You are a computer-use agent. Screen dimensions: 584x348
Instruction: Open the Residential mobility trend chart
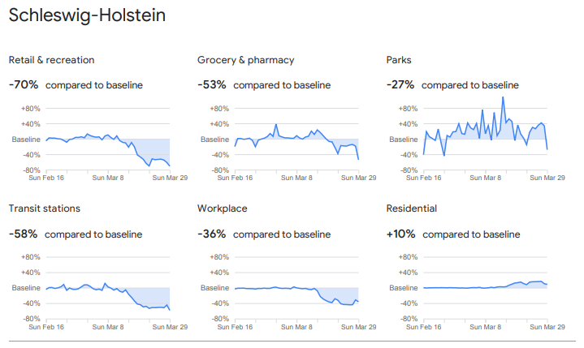coord(486,288)
